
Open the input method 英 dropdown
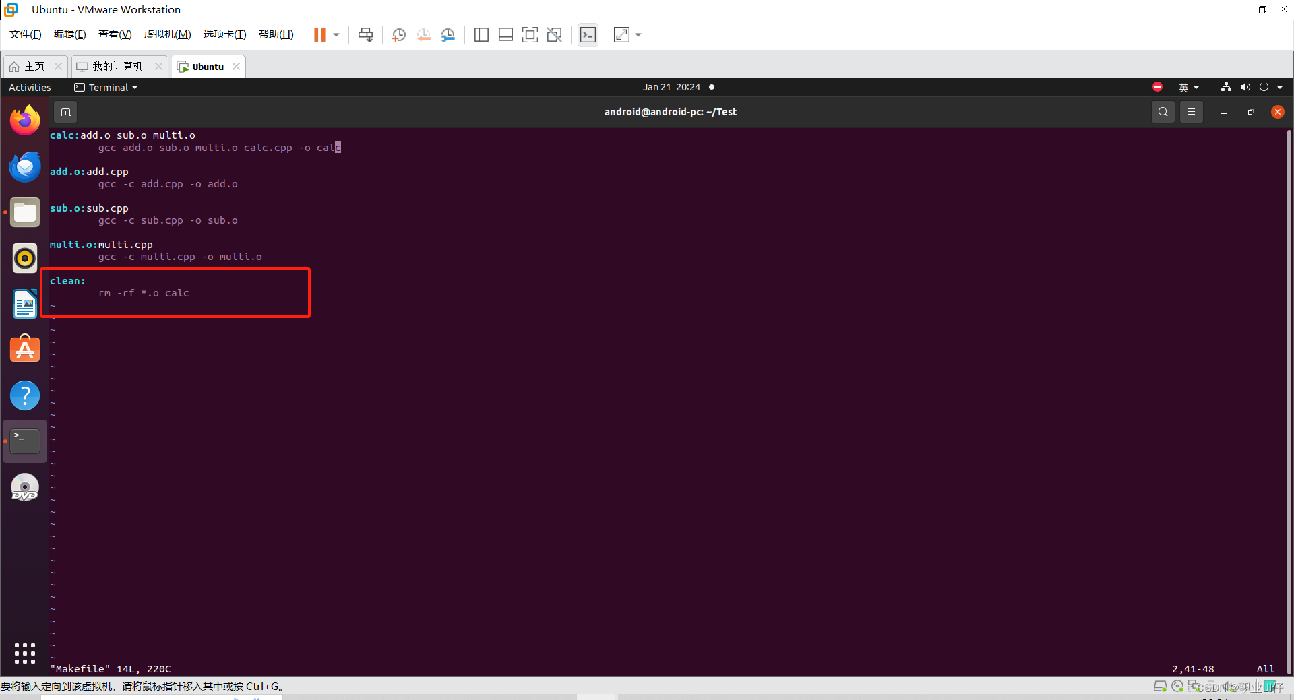[x=1189, y=88]
